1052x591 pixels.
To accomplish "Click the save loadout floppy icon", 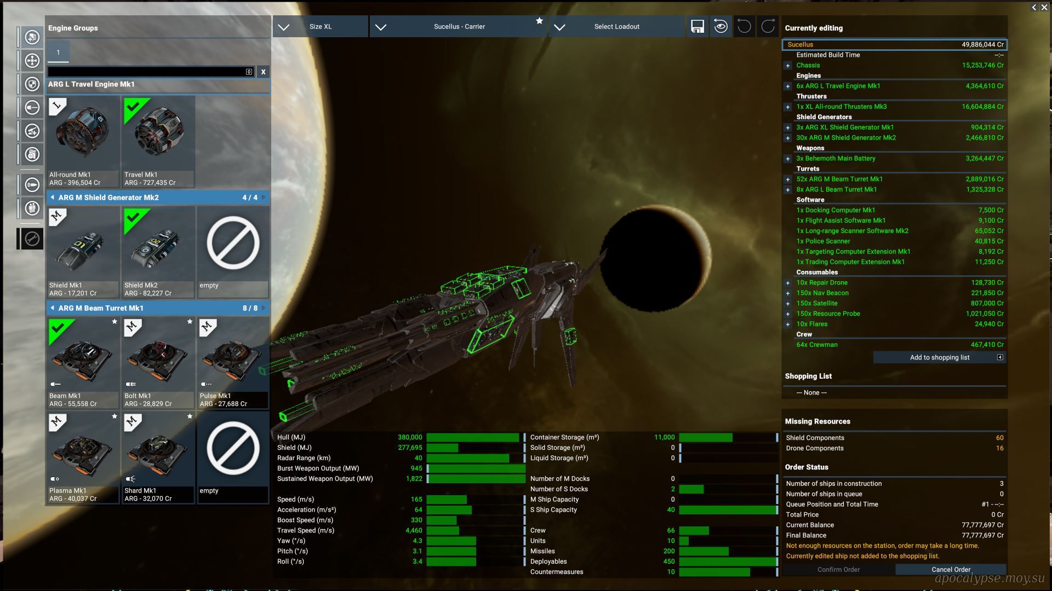I will click(x=697, y=26).
